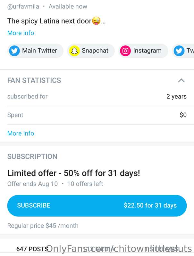Click the FAN STATISTICS header
Viewport: 194px width, 256px height.
pyautogui.click(x=34, y=81)
